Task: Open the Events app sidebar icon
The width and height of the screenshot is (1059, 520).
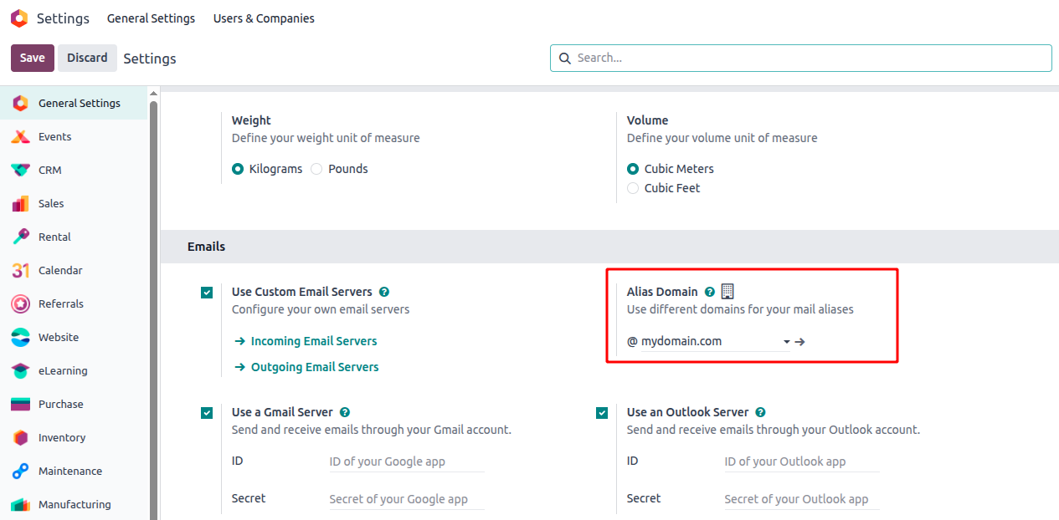Action: click(x=21, y=137)
